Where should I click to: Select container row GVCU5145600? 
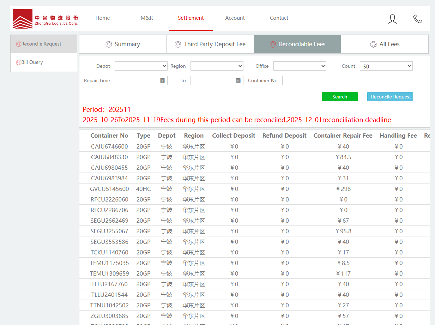click(109, 189)
